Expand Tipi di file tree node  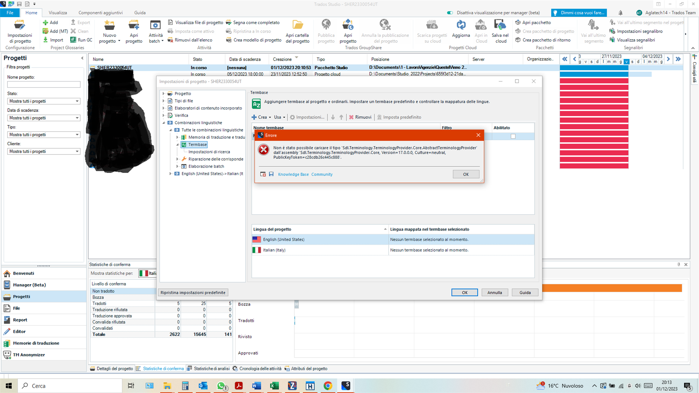(x=163, y=101)
